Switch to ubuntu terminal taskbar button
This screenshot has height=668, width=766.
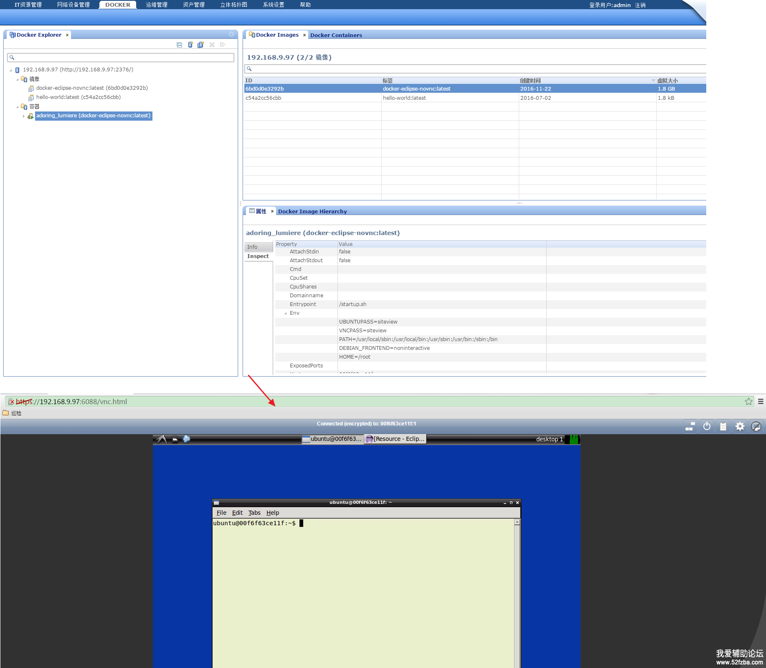[x=332, y=439]
